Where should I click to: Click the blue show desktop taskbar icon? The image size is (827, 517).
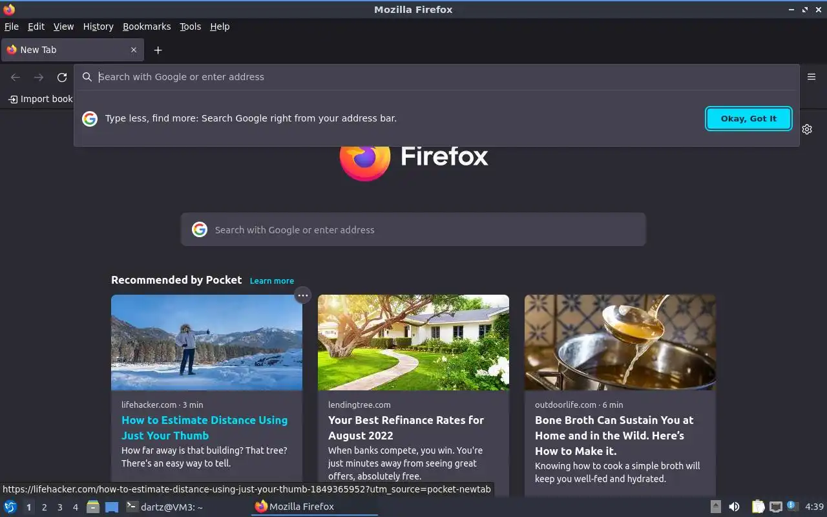(x=112, y=507)
